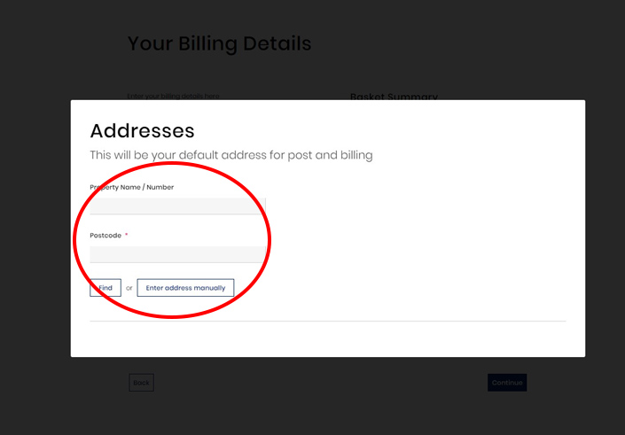Click the default address subtitle text
This screenshot has height=435, width=625.
coord(231,155)
